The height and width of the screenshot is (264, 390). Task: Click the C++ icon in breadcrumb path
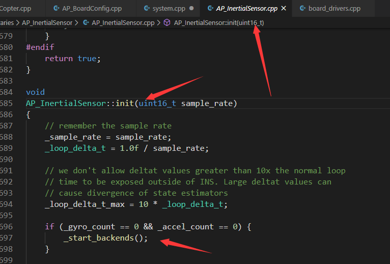86,22
